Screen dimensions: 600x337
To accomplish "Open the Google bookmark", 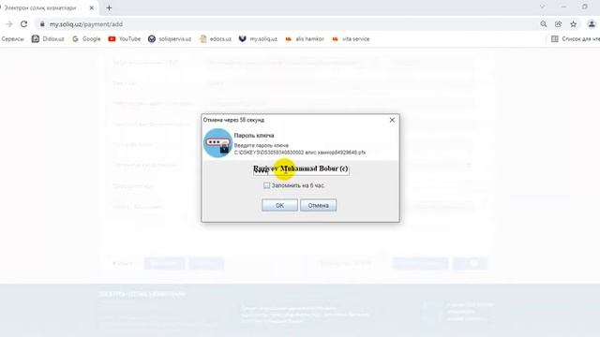I will tap(86, 39).
